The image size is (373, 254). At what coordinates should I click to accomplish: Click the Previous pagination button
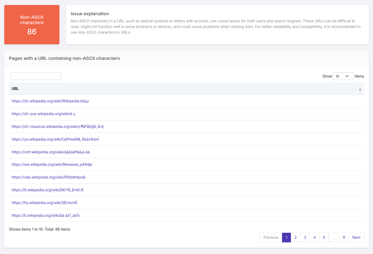[271, 238]
